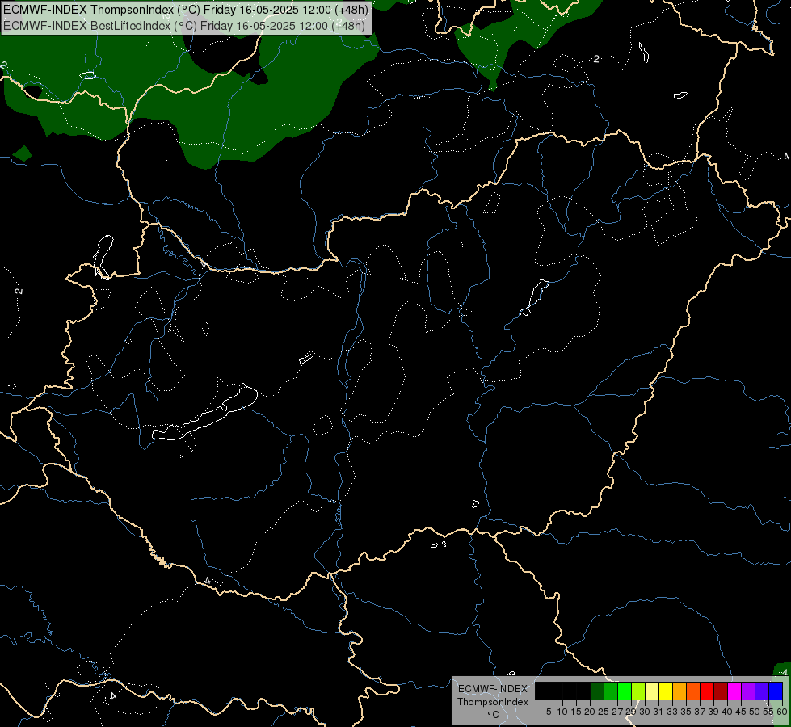Viewport: 791px width, 727px height.
Task: Click the BestLiftedIndex title line at top
Action: (x=184, y=26)
